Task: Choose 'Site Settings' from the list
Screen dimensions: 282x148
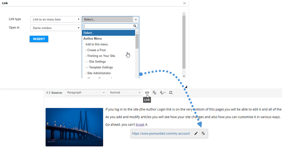Action: pos(96,62)
